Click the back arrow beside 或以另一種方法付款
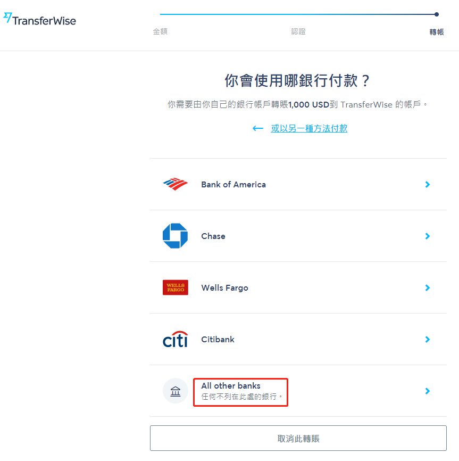Image resolution: width=459 pixels, height=461 pixels. (258, 128)
